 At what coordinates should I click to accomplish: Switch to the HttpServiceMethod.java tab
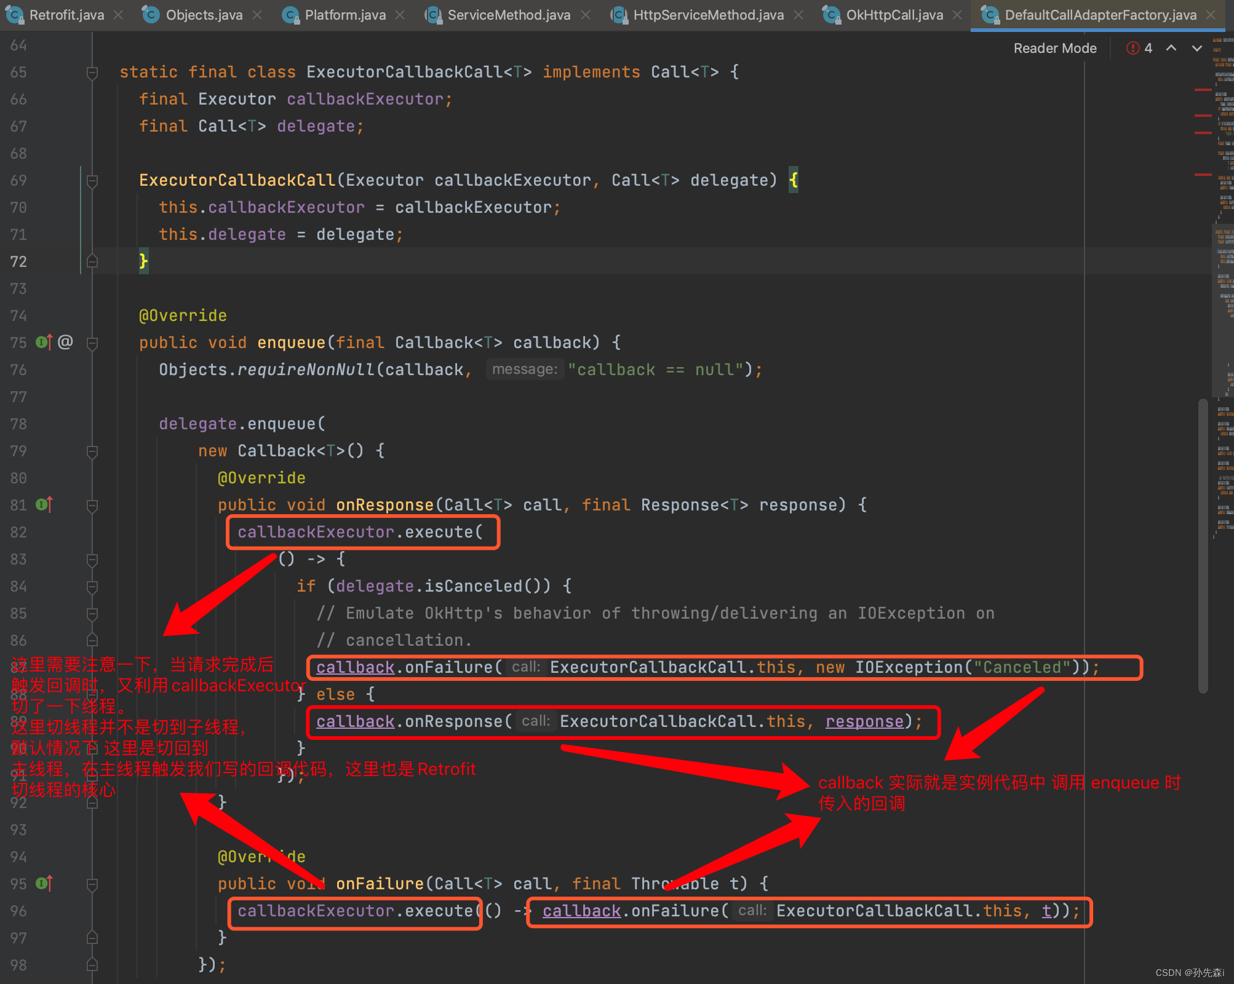[707, 15]
